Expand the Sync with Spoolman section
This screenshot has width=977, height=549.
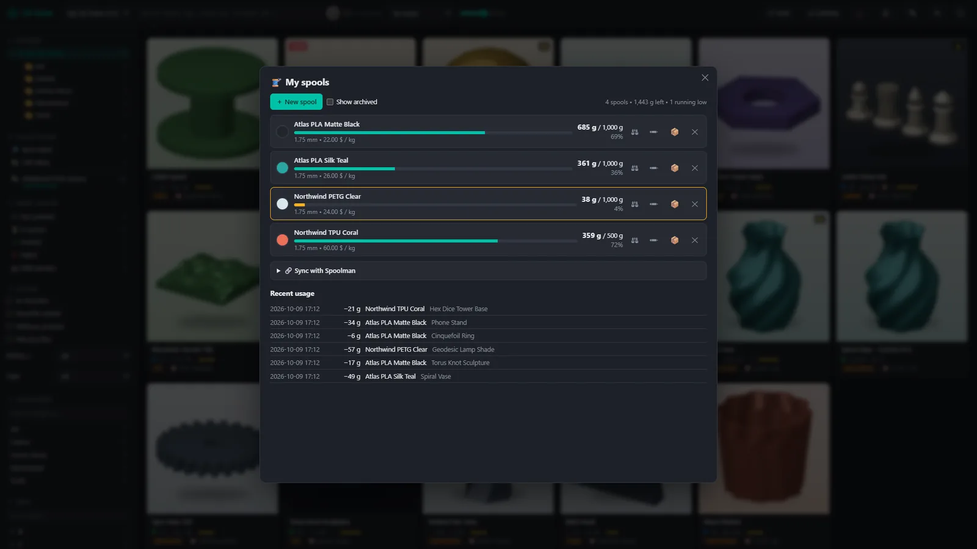pyautogui.click(x=488, y=271)
